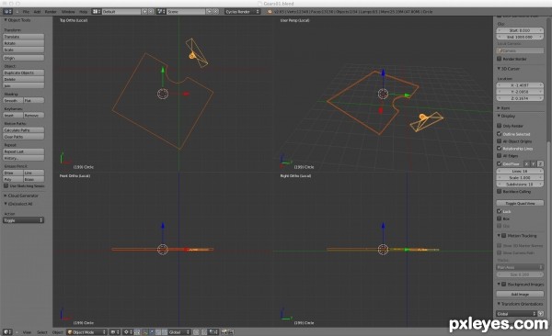
Task: Enable the Only Render checkbox
Action: [500, 126]
